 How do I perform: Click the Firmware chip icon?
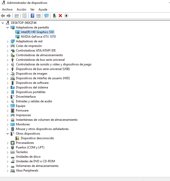point(13,110)
